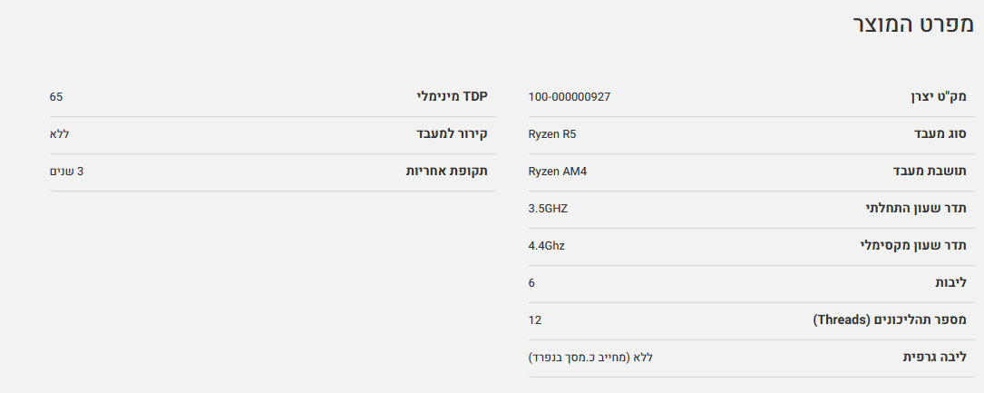Click the 'TDP מינימלי' label
Image resolution: width=984 pixels, height=393 pixels.
pos(452,96)
